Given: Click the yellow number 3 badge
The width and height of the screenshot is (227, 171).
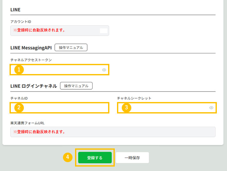Looking at the screenshot, I should 126,108.
